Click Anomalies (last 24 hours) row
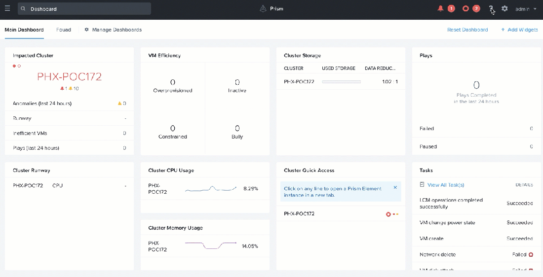 tap(69, 104)
